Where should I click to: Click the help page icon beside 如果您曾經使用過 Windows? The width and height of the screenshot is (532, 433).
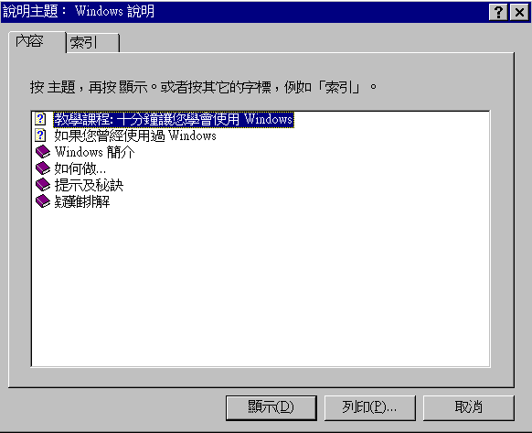[x=40, y=135]
